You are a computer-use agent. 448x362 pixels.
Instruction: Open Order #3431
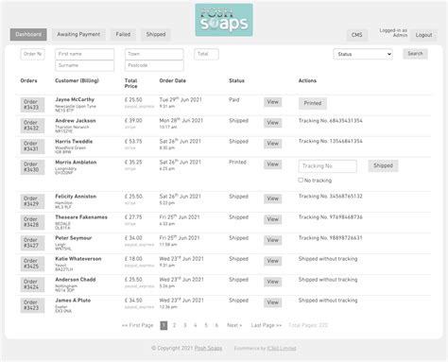pos(32,147)
